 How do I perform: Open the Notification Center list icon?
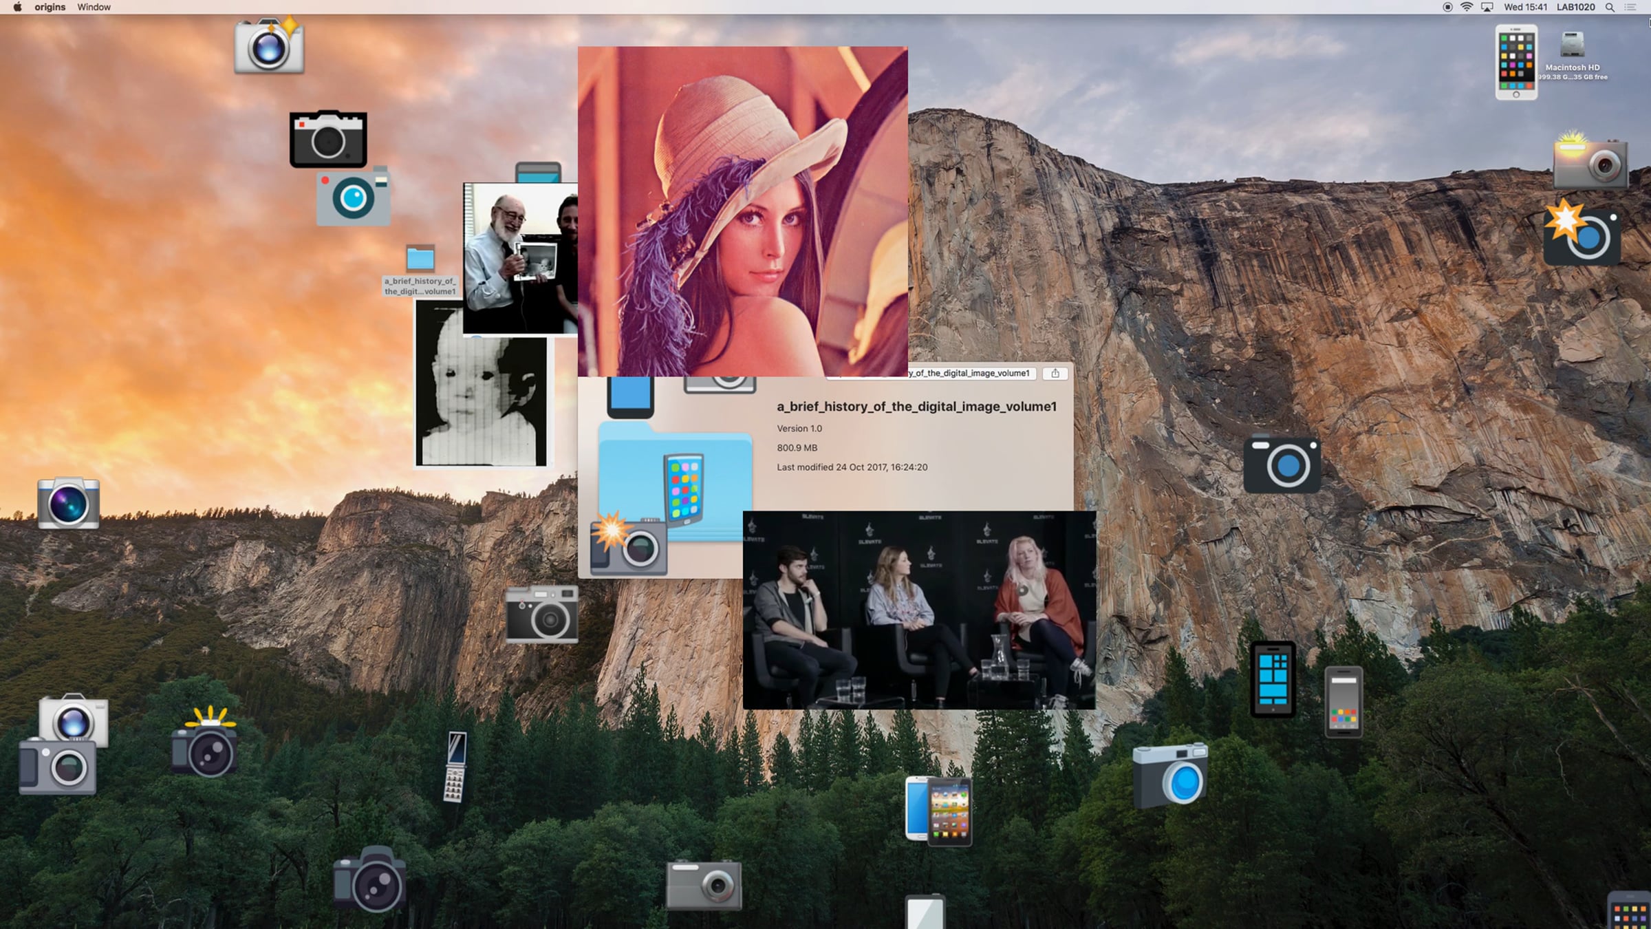coord(1630,7)
